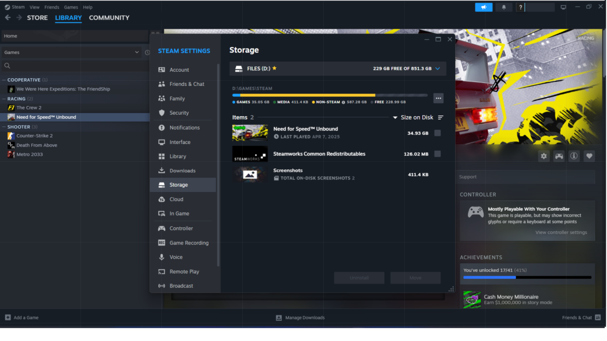This screenshot has height=341, width=607.
Task: Click the announcements megaphone icon
Action: 484,7
